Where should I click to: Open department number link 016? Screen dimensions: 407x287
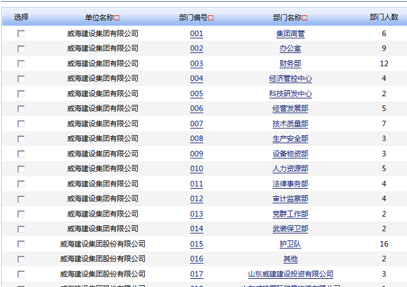pos(197,259)
